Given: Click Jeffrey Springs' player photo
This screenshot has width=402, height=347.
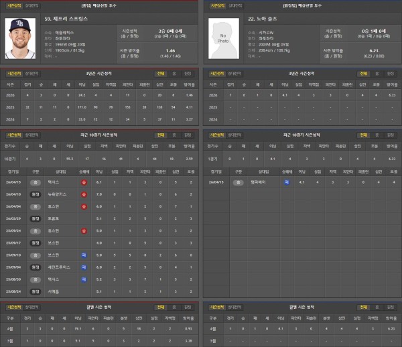Looking at the screenshot, I should tap(19, 38).
